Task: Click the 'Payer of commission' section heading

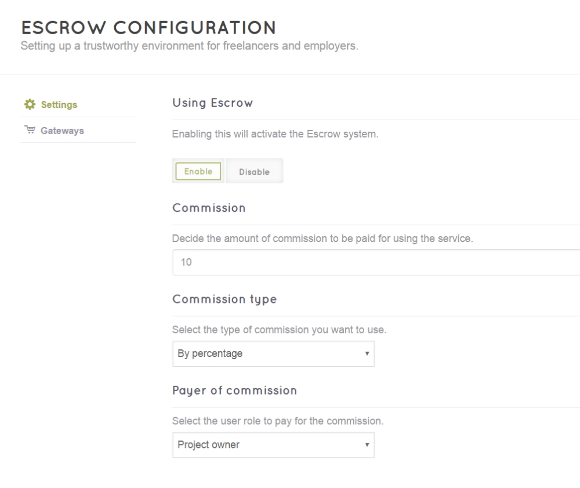Action: pyautogui.click(x=234, y=390)
